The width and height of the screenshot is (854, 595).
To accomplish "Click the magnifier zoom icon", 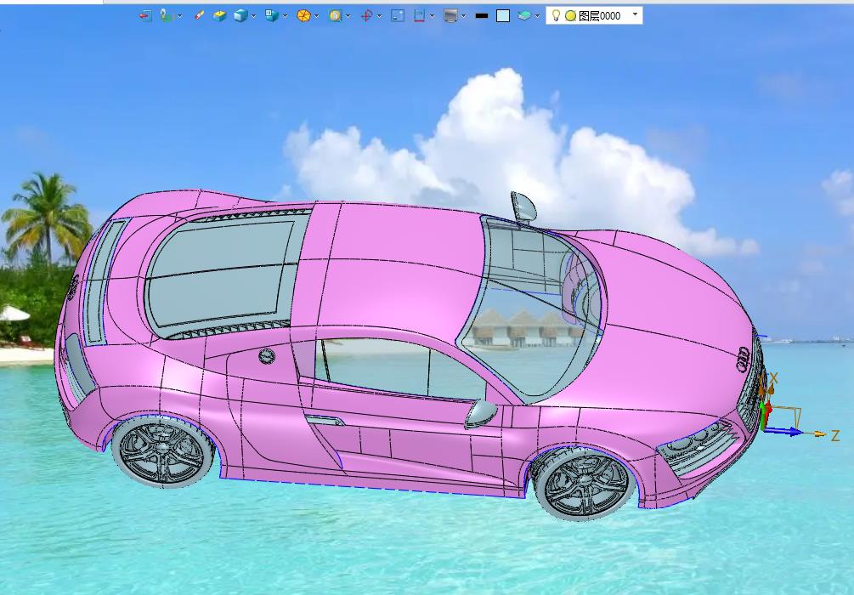I will click(x=335, y=16).
